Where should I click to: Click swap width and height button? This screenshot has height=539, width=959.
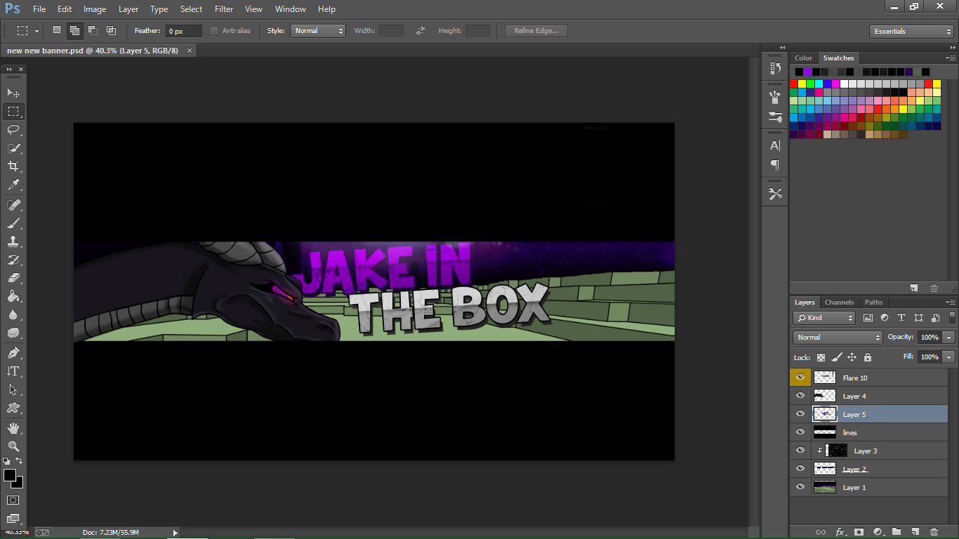(421, 31)
